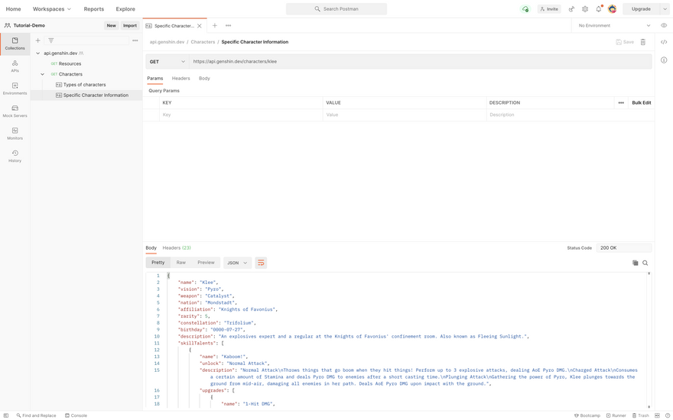Open the History sidebar panel
Image resolution: width=673 pixels, height=420 pixels.
pyautogui.click(x=15, y=157)
